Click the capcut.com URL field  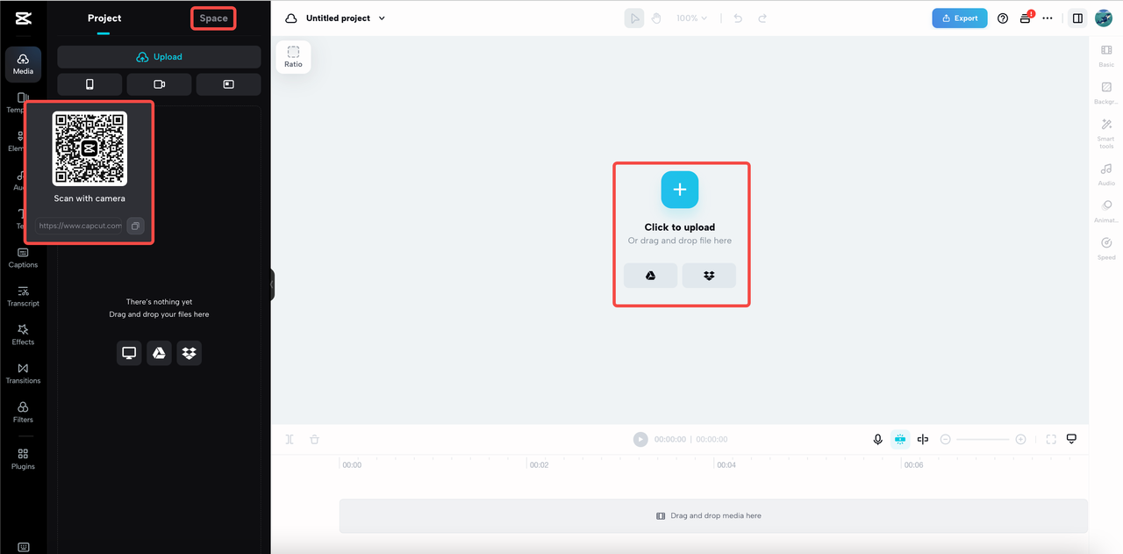80,226
